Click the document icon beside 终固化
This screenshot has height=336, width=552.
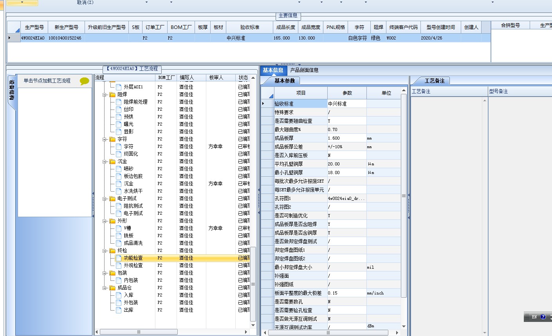click(x=119, y=154)
